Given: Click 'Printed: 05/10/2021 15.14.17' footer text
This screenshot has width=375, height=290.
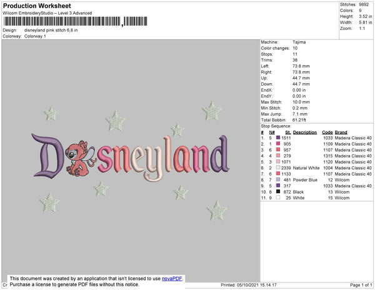Looking at the screenshot, I should [249, 285].
